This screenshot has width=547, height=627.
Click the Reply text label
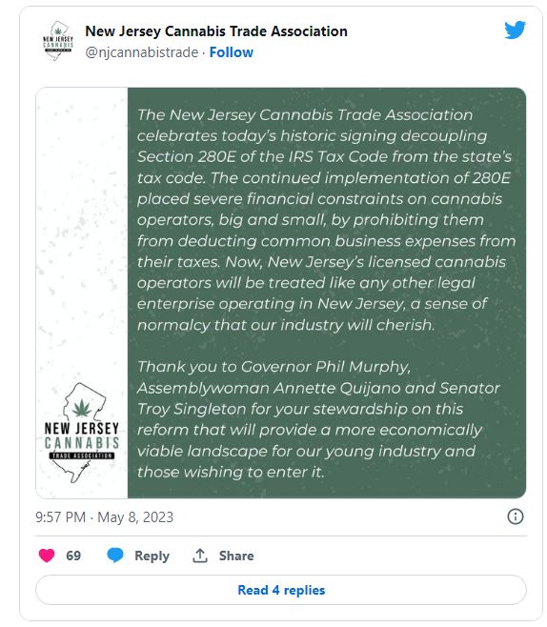[x=152, y=556]
